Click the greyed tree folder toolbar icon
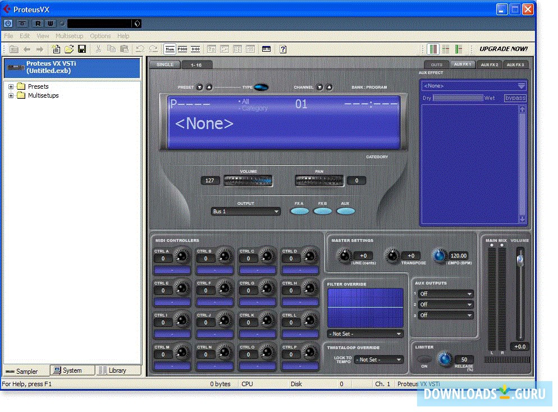Viewport: 558px width, 412px height. (14, 49)
